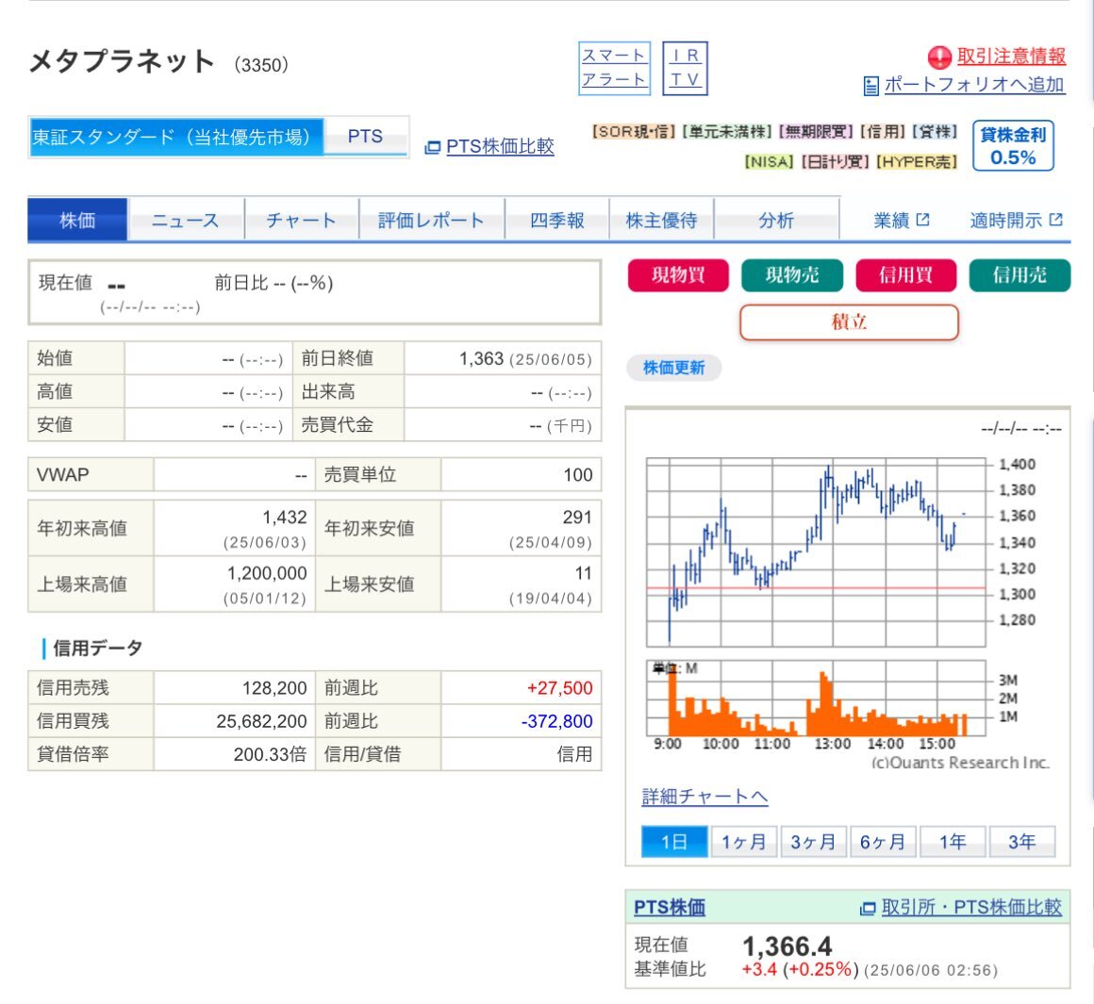This screenshot has width=1094, height=1004.
Task: Select the 1年 chart period
Action: [x=953, y=842]
